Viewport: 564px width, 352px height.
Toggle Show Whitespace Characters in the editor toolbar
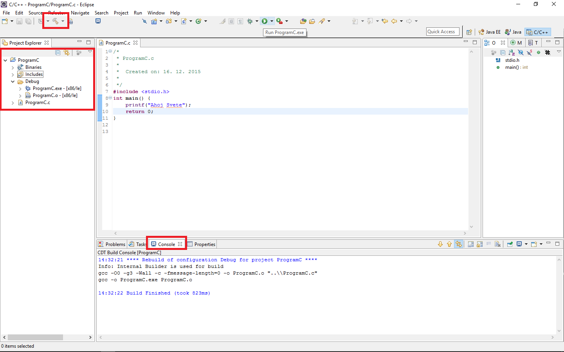[x=240, y=21]
